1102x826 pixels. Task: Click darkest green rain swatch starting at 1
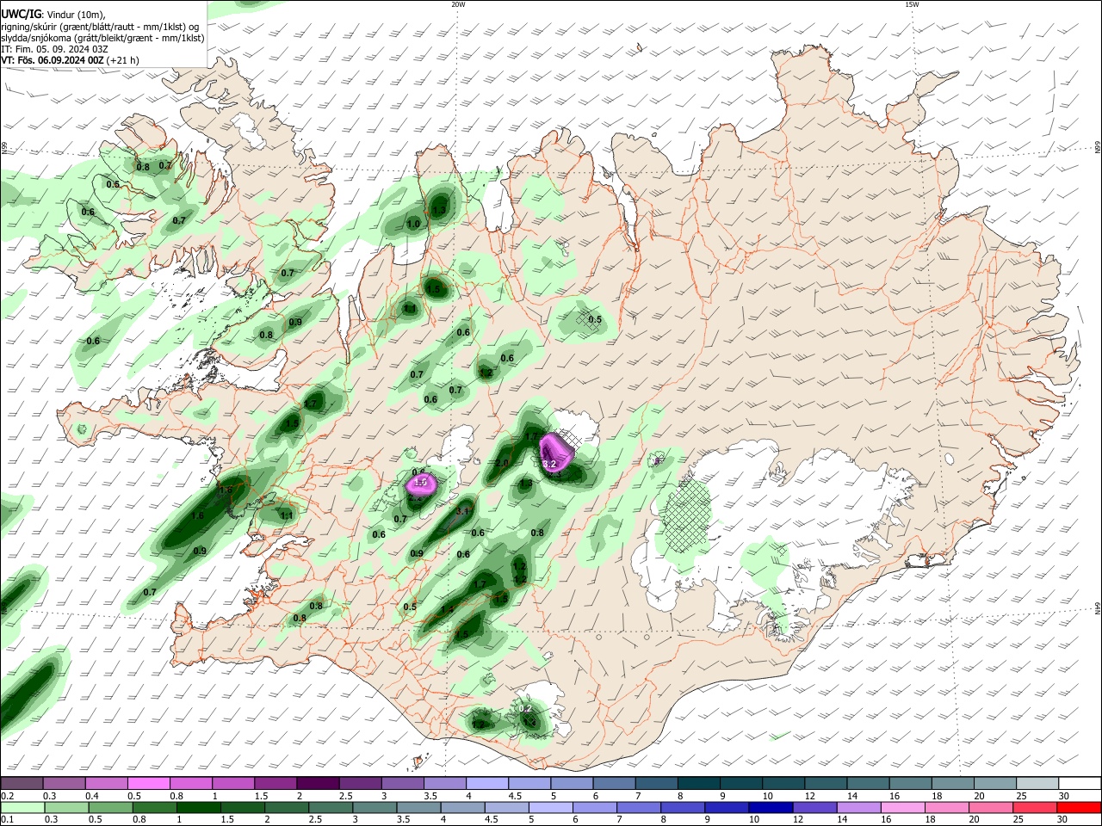click(x=198, y=807)
